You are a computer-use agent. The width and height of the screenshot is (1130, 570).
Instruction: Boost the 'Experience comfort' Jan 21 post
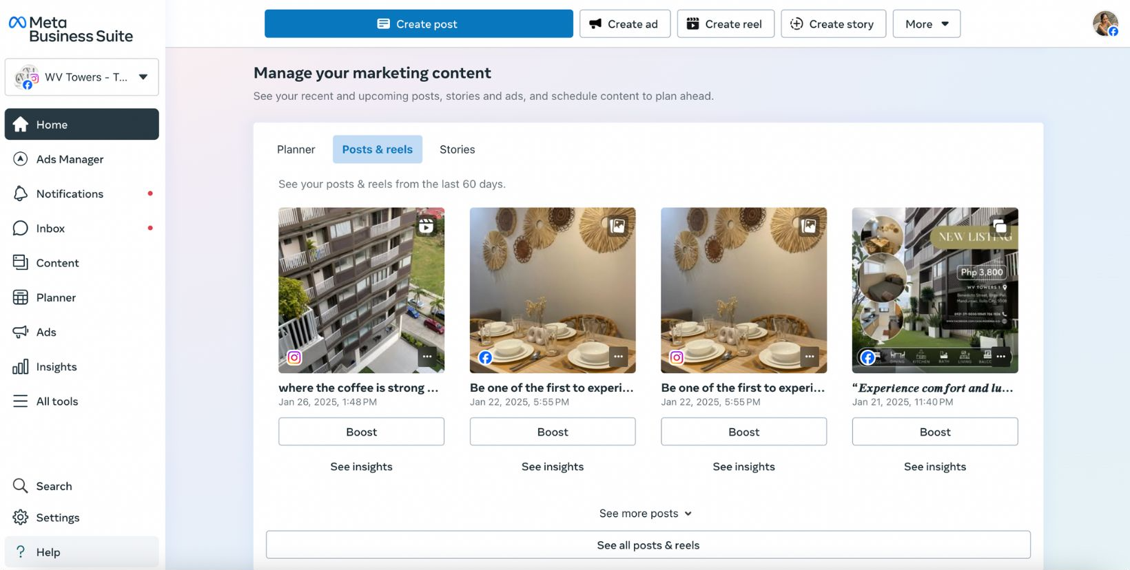[935, 432]
